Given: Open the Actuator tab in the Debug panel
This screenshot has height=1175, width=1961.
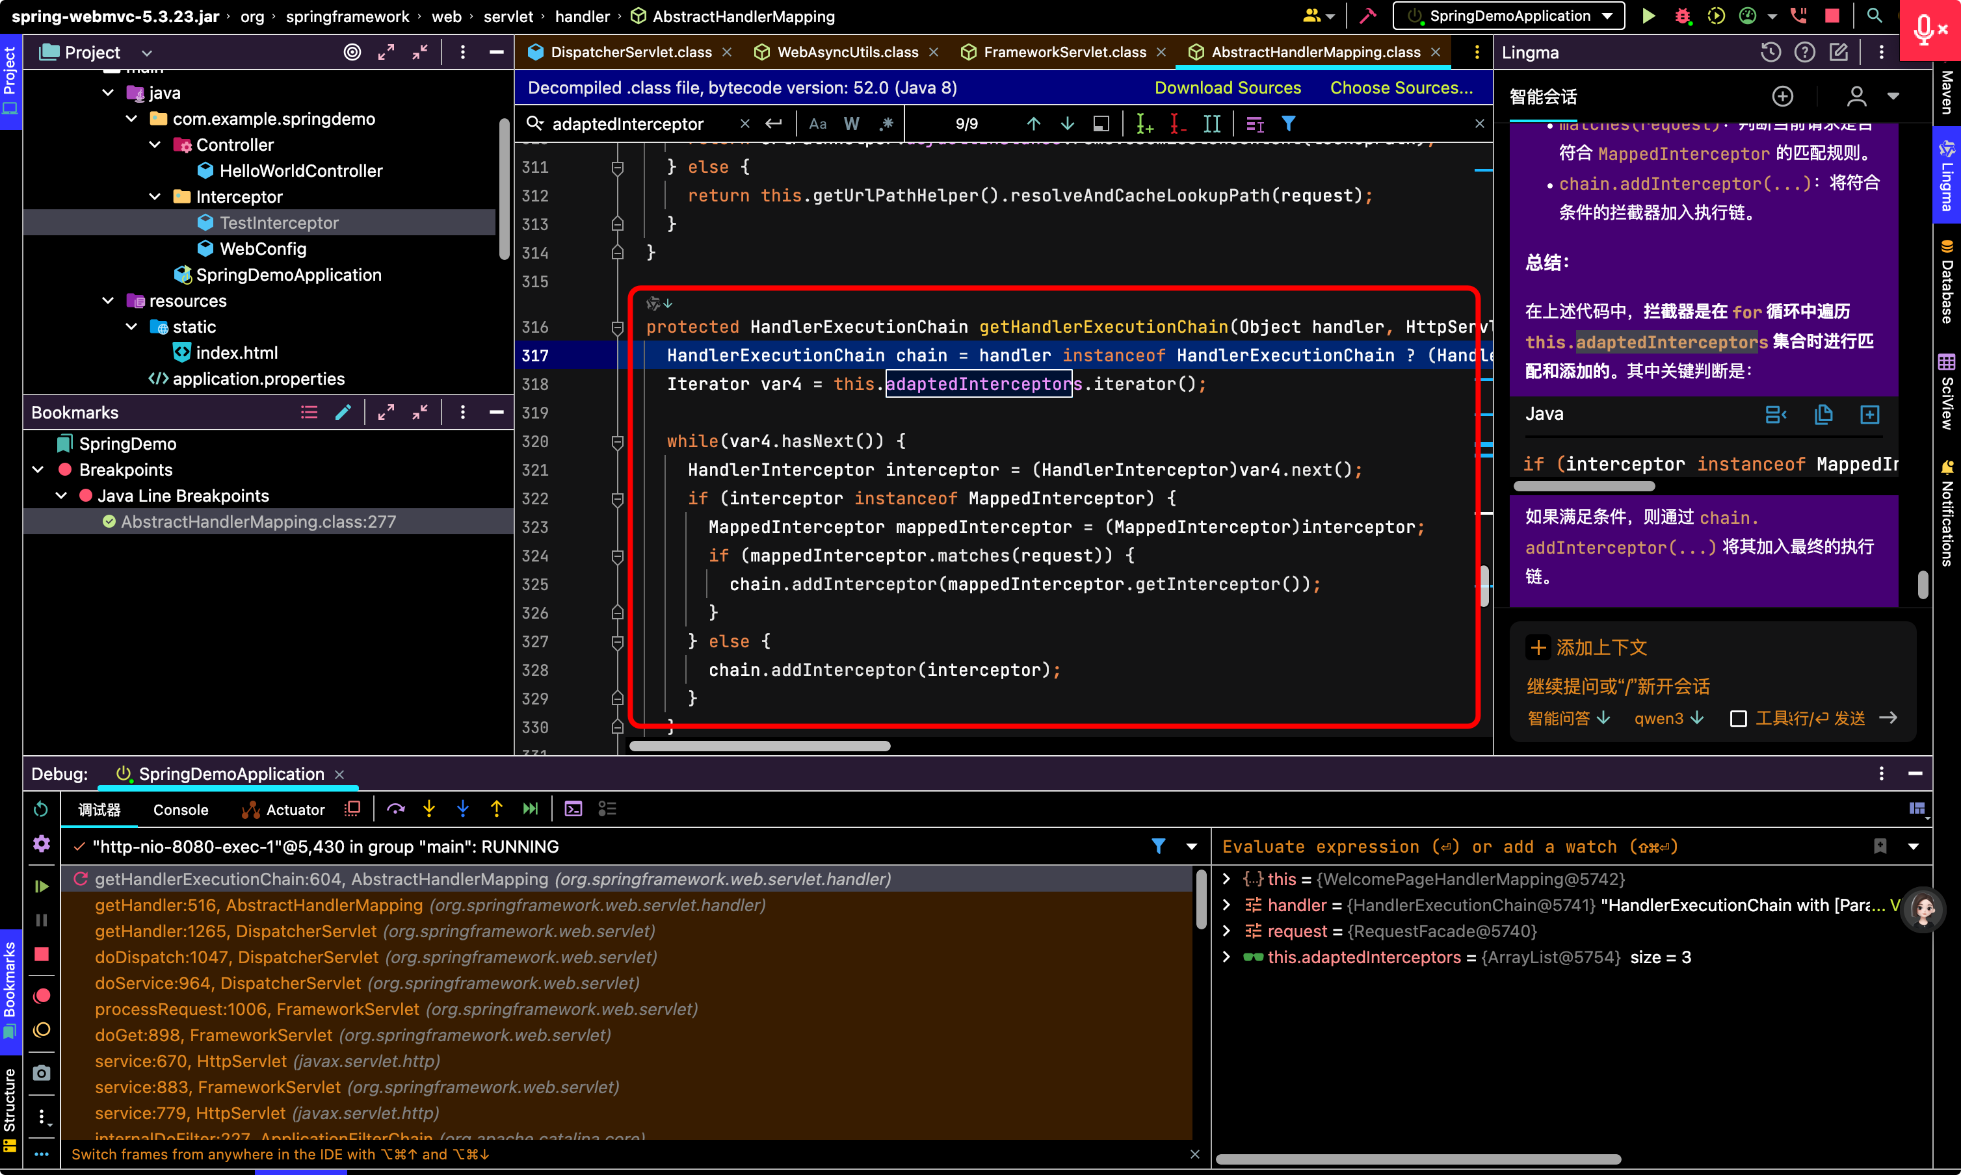Looking at the screenshot, I should pos(283,809).
